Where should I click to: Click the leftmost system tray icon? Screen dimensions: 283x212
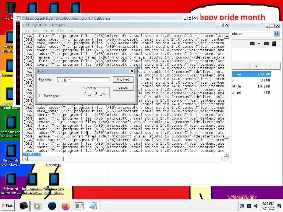[242, 206]
